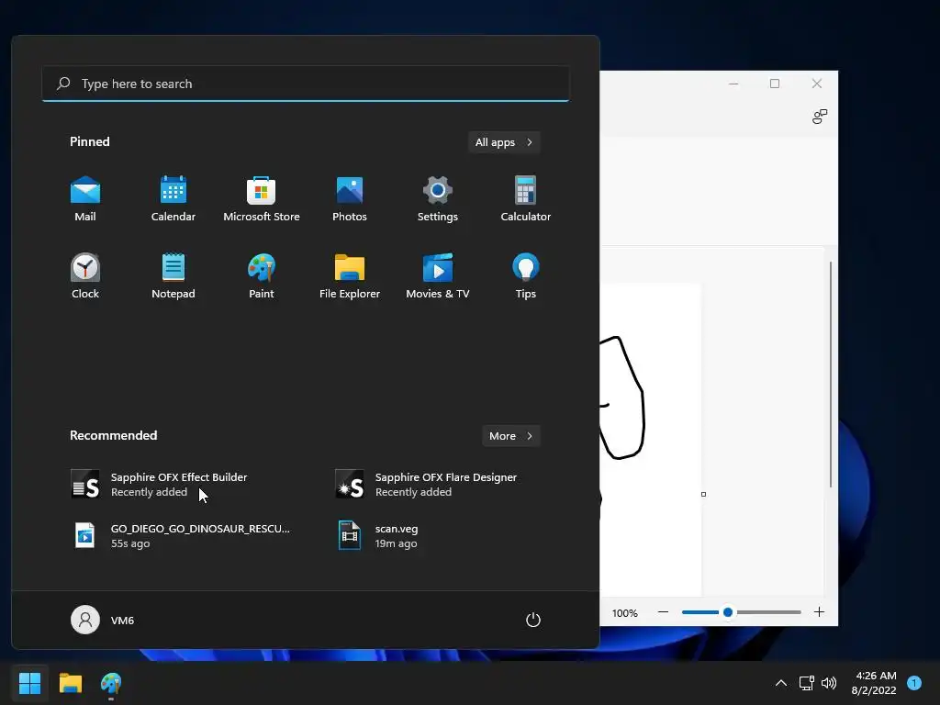The image size is (940, 705).
Task: Open the clock and date flyout
Action: point(875,683)
